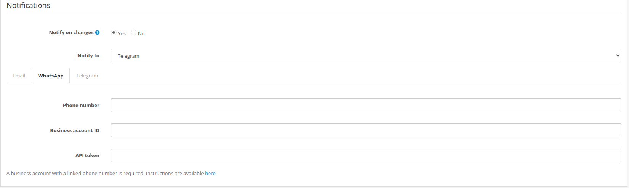Screen dimensions: 629x188
Task: Click the help icon beside Notify on changes
Action: pyautogui.click(x=98, y=33)
